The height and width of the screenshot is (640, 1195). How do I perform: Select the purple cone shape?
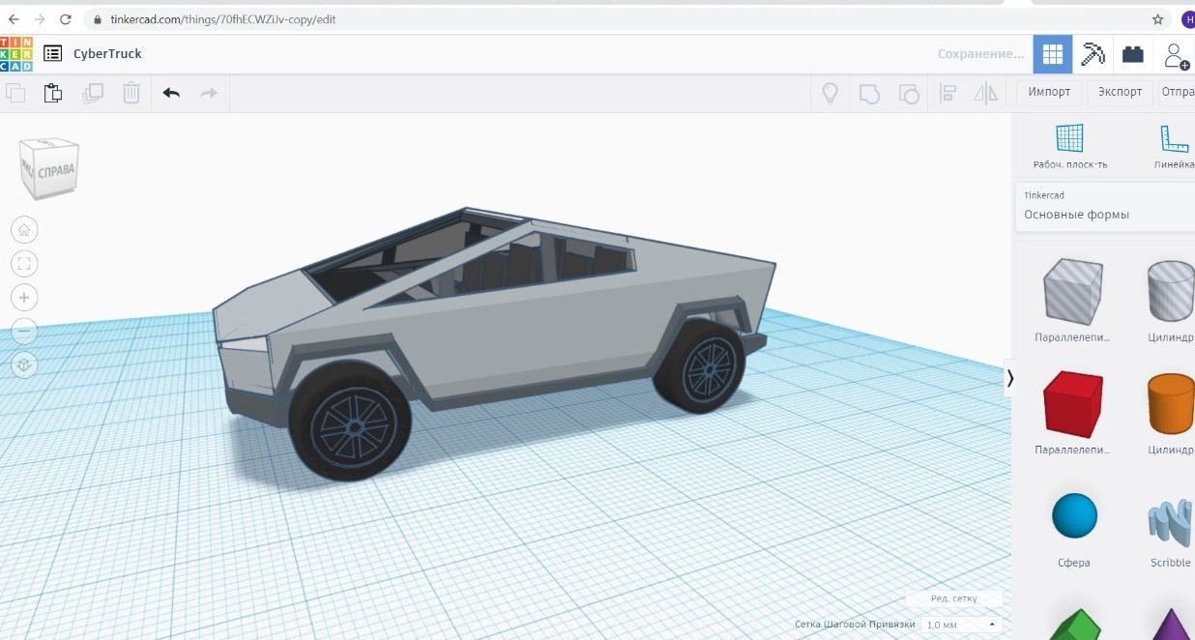click(x=1172, y=624)
